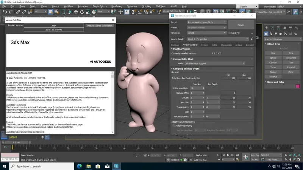Click the Teapot primitive button
Image resolution: width=303 pixels, height=170 pixels.
coord(273,72)
